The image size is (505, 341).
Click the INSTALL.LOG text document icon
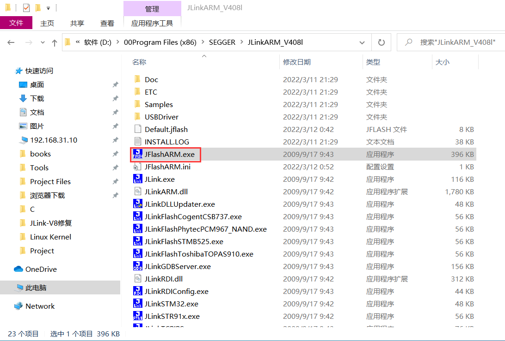coord(137,142)
